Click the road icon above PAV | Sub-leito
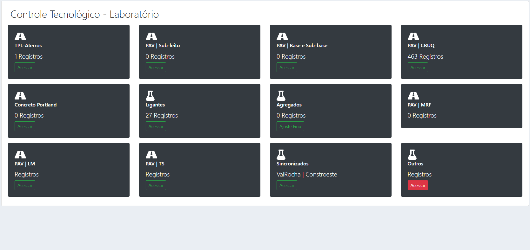The width and height of the screenshot is (530, 250). pos(151,36)
